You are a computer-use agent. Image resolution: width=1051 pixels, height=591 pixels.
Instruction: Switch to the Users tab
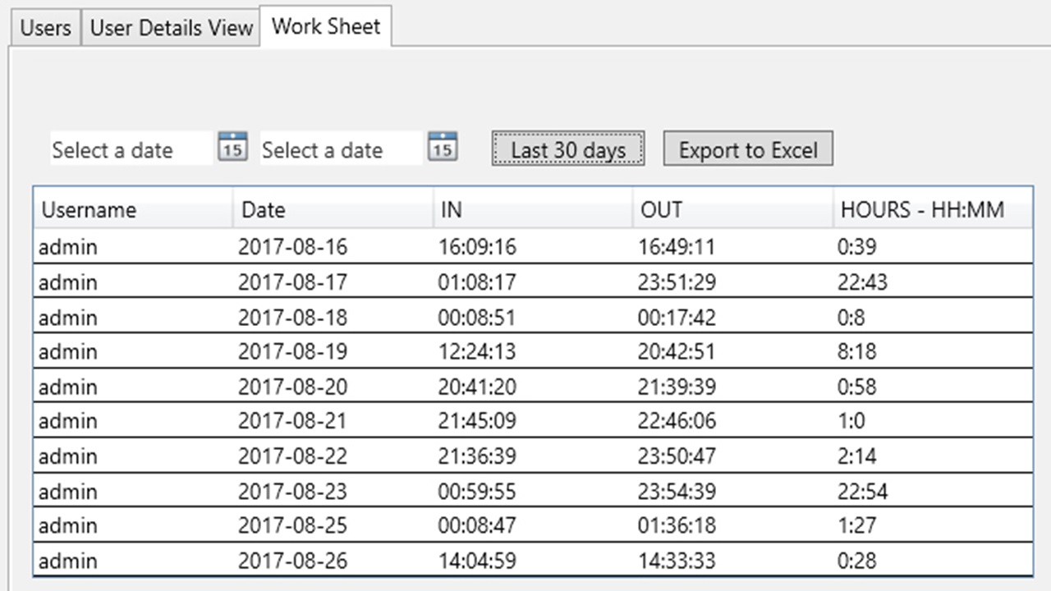click(x=44, y=27)
